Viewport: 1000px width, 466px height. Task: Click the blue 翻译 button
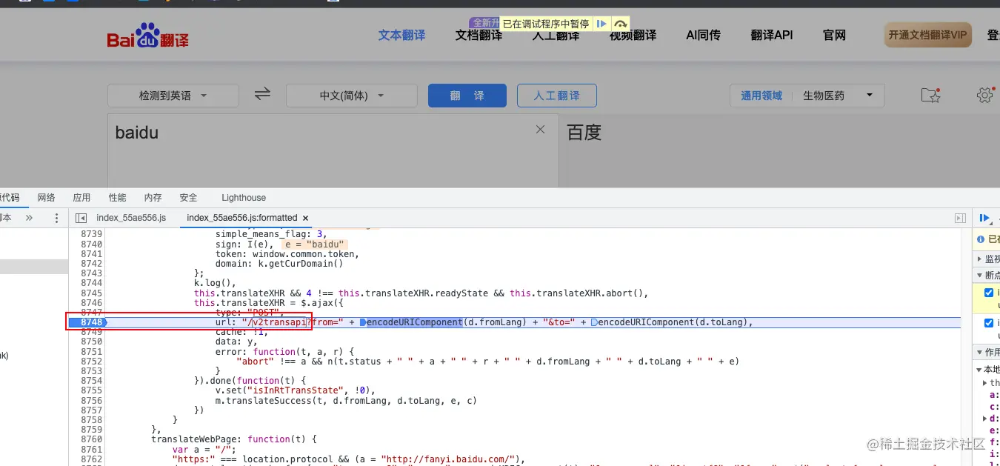[x=467, y=96]
